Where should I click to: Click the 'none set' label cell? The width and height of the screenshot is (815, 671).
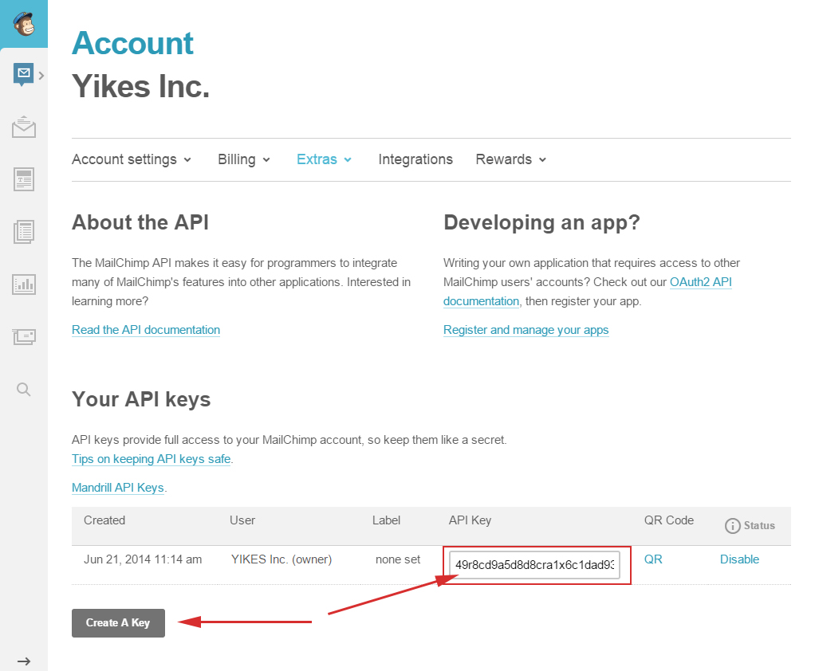tap(398, 559)
